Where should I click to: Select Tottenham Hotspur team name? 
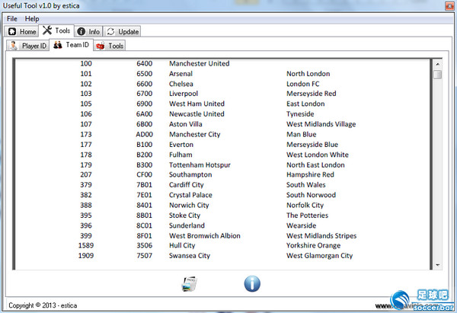tap(200, 165)
